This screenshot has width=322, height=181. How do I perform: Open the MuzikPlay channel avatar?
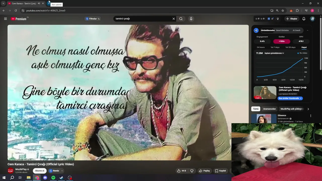coord(11,171)
